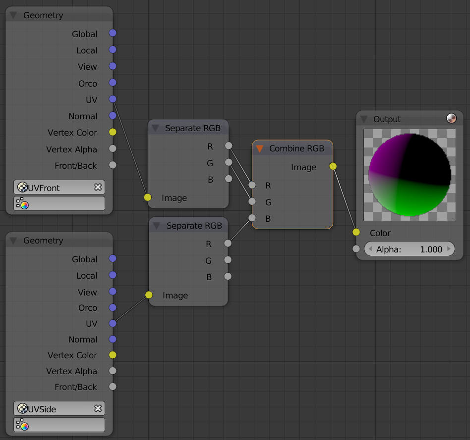Click bottom Geometry Vertex Color socket
Image resolution: width=470 pixels, height=440 pixels.
[113, 355]
